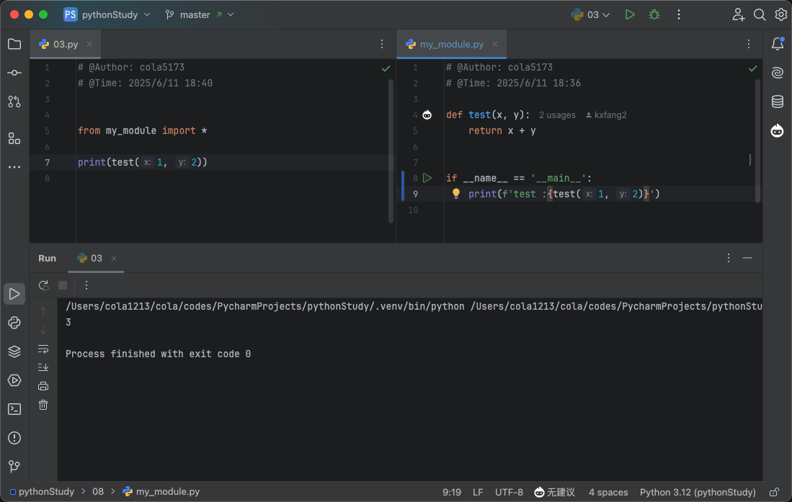
Task: Open Run panel options menu
Action: [x=729, y=258]
